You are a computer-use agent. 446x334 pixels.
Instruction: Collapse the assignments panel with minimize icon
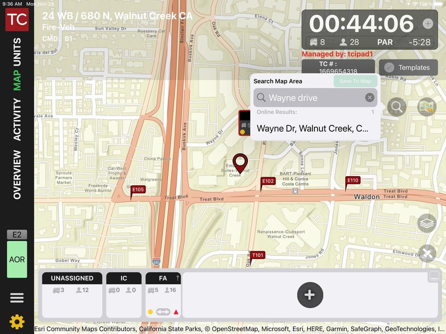(x=433, y=277)
